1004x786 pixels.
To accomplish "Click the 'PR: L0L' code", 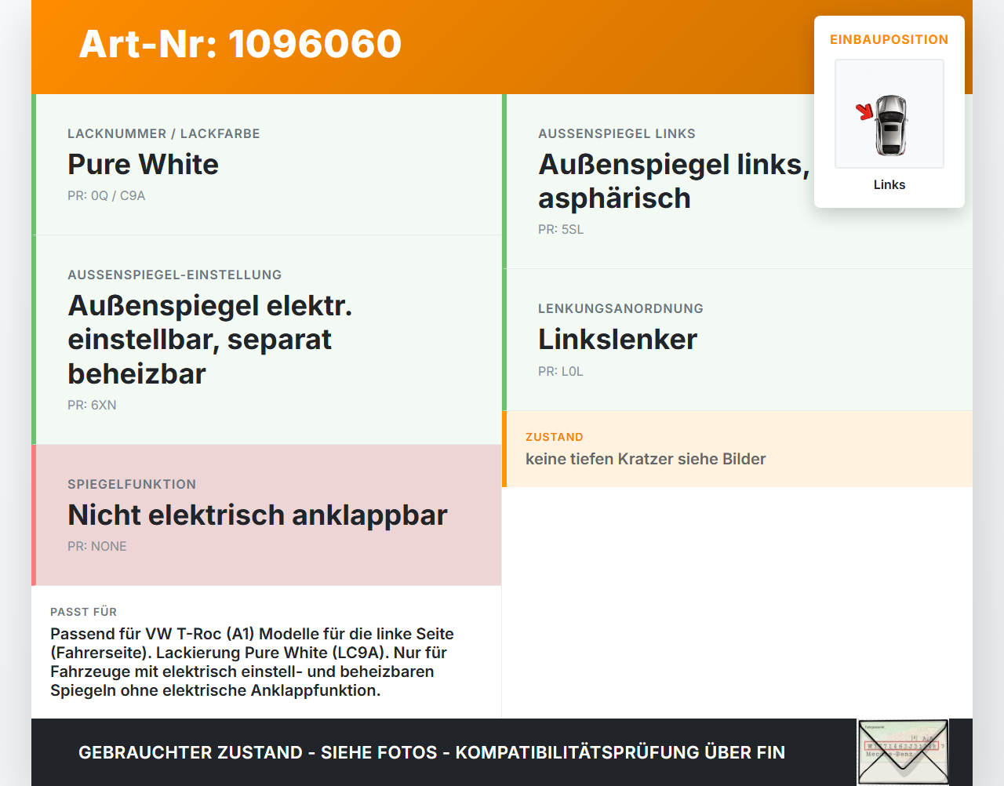I will pos(561,371).
